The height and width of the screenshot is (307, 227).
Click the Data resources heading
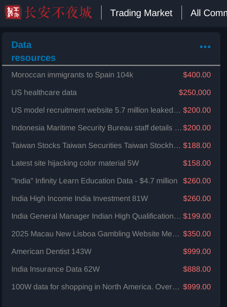[33, 51]
